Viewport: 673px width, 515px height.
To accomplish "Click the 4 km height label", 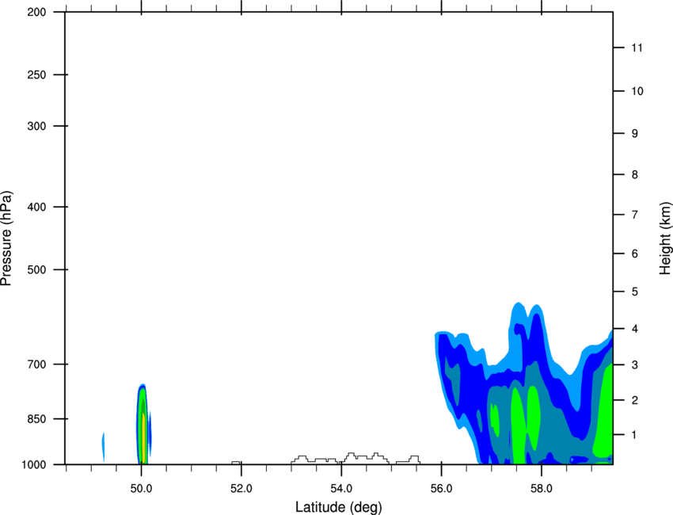I will pyautogui.click(x=635, y=329).
